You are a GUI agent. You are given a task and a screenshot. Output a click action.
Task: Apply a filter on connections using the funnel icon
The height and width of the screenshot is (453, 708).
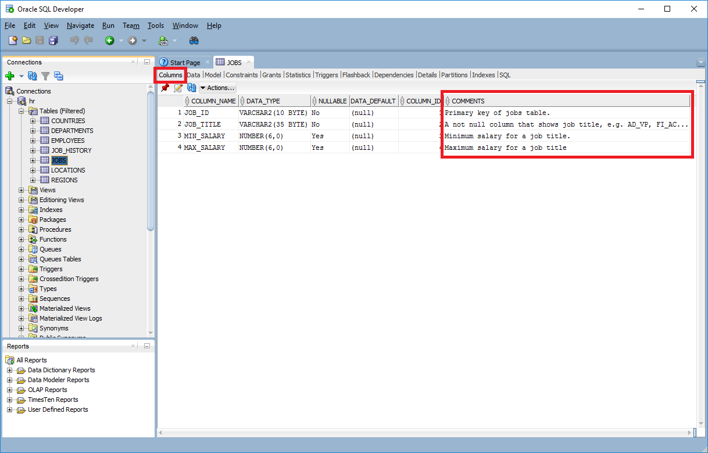(45, 75)
